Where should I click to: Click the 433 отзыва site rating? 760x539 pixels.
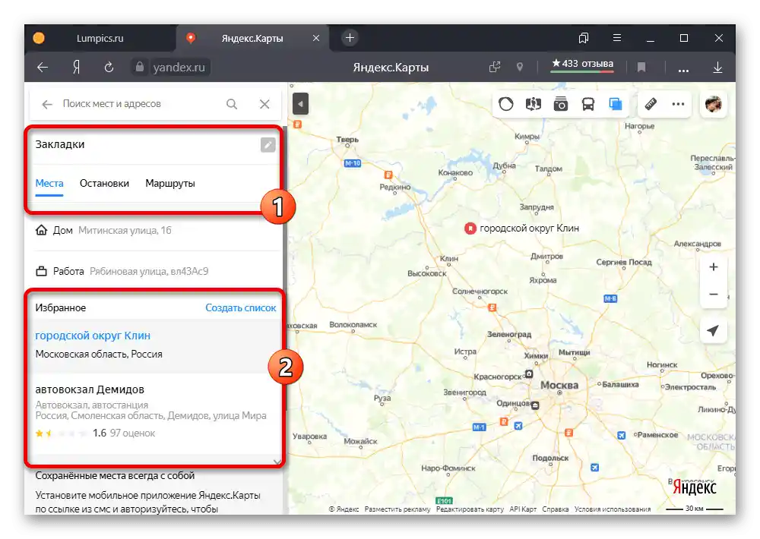coord(583,64)
